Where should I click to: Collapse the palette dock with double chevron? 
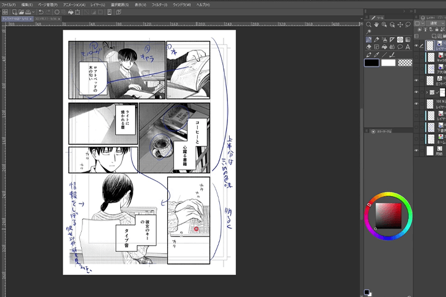[411, 11]
